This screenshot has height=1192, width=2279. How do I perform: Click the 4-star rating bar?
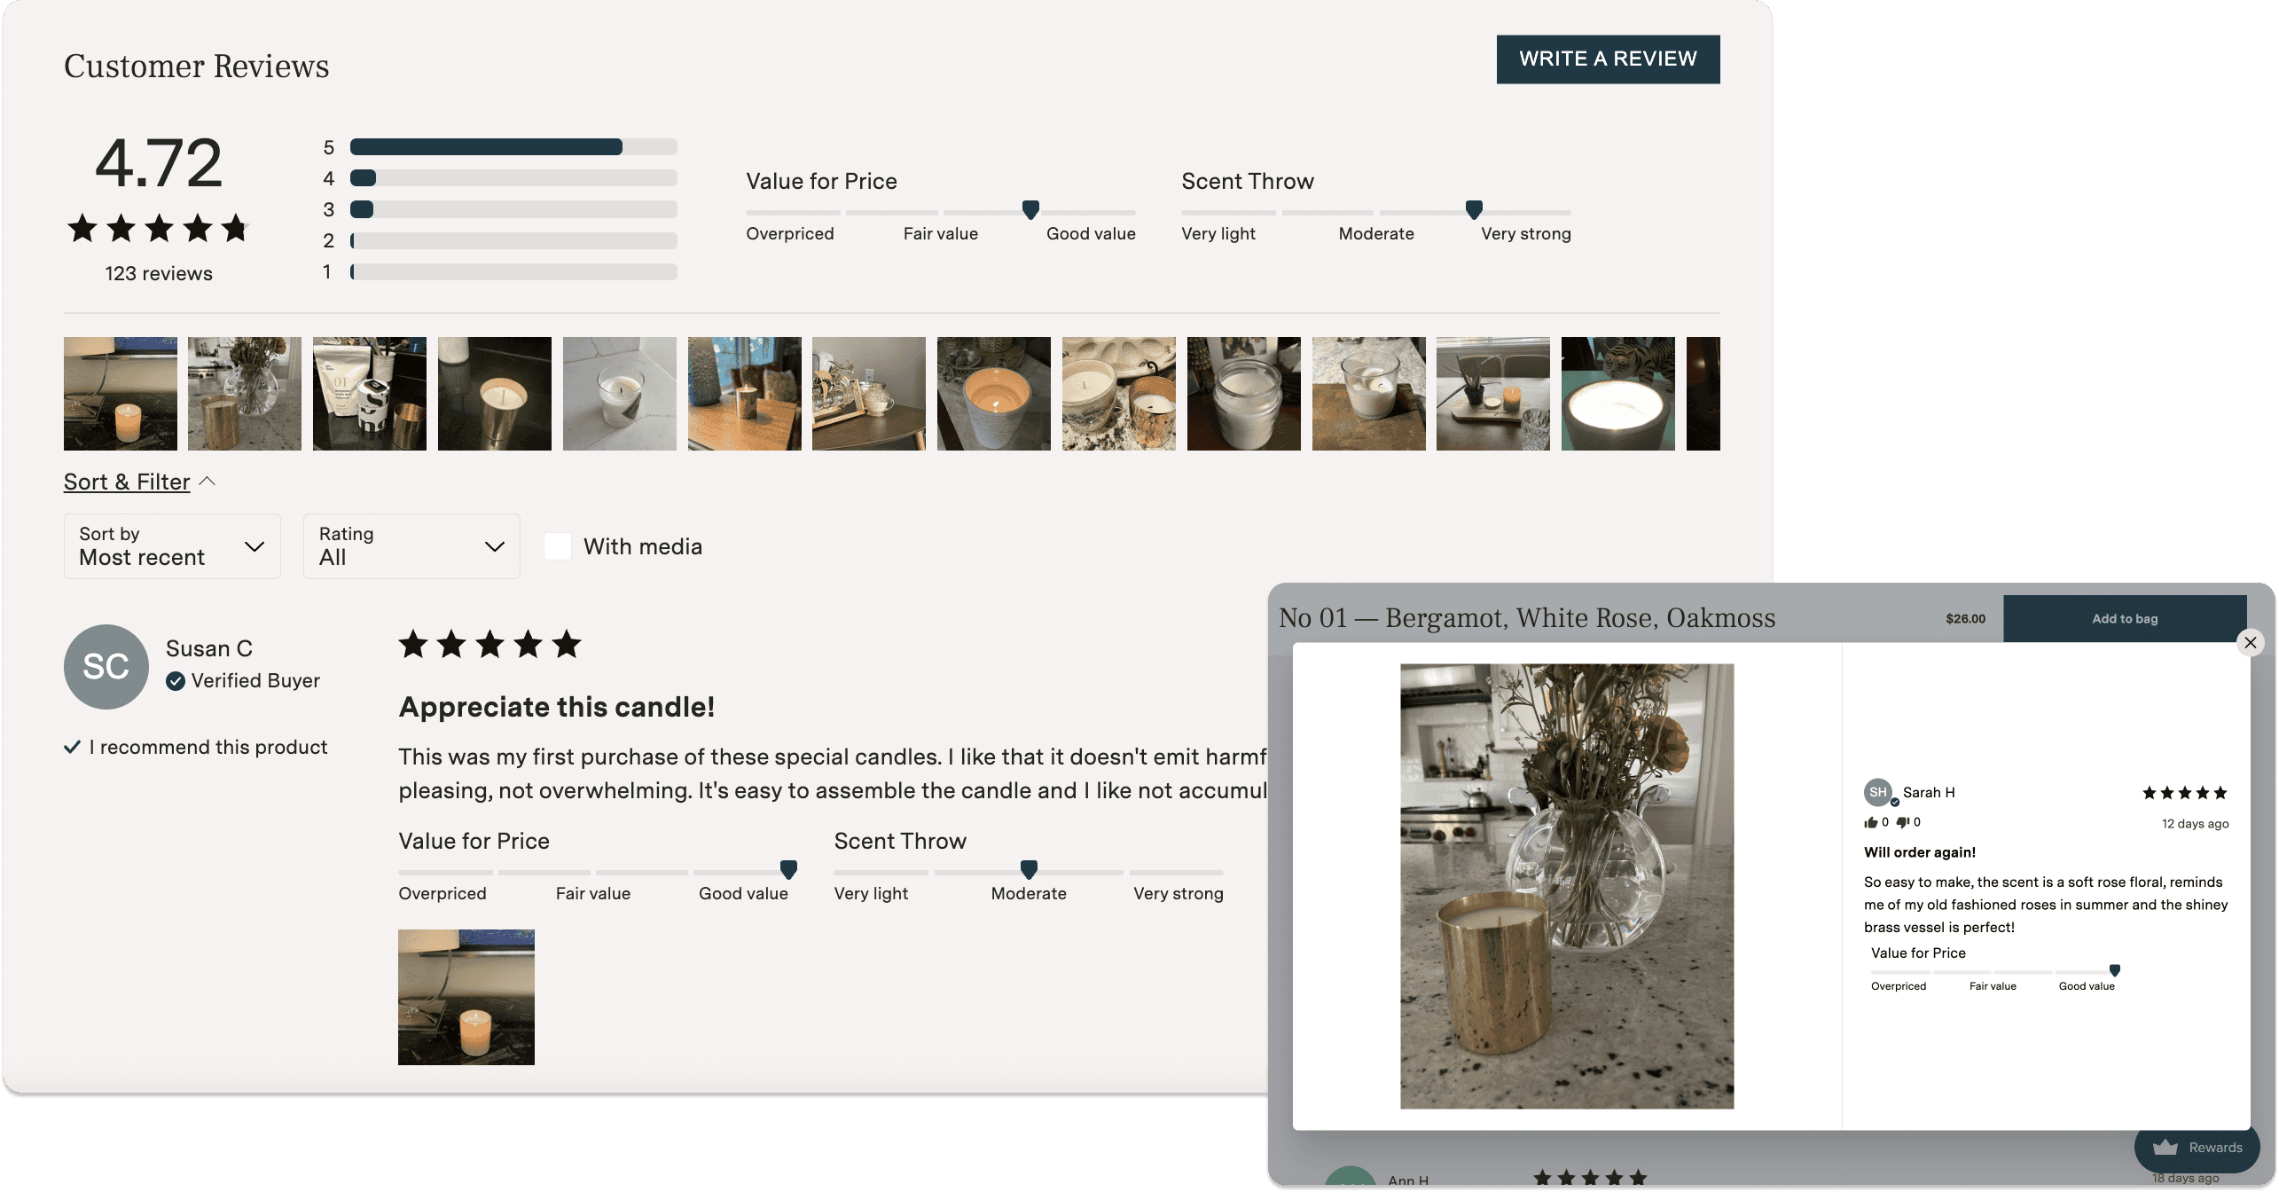pyautogui.click(x=513, y=178)
